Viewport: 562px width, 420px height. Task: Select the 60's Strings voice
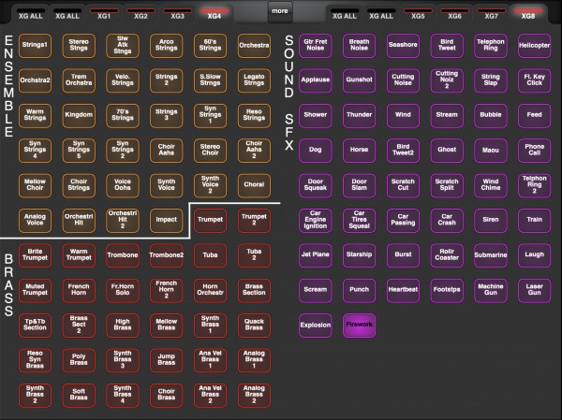tap(210, 46)
